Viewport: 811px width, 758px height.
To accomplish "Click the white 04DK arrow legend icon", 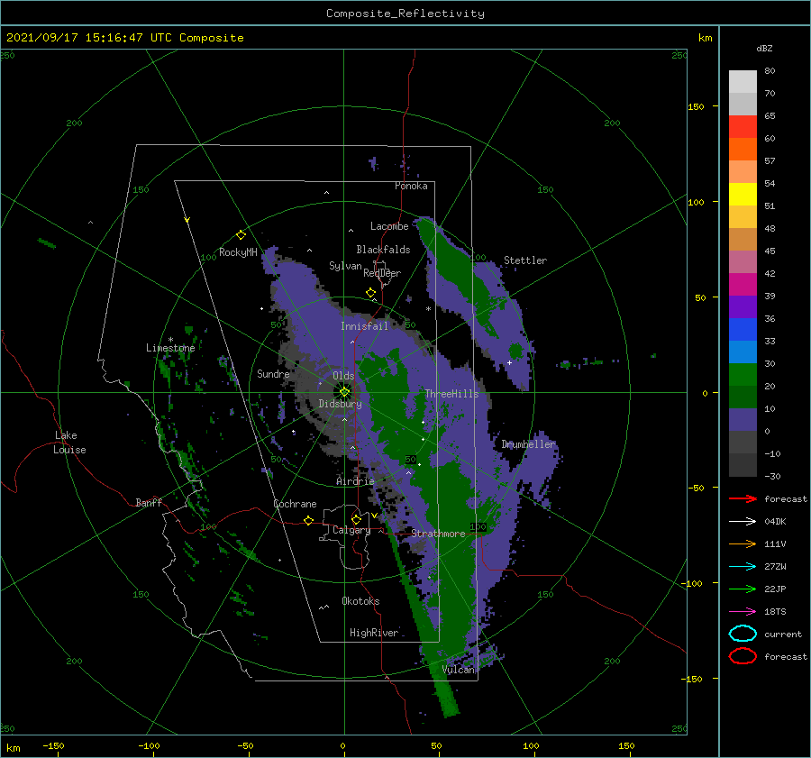I will 743,521.
